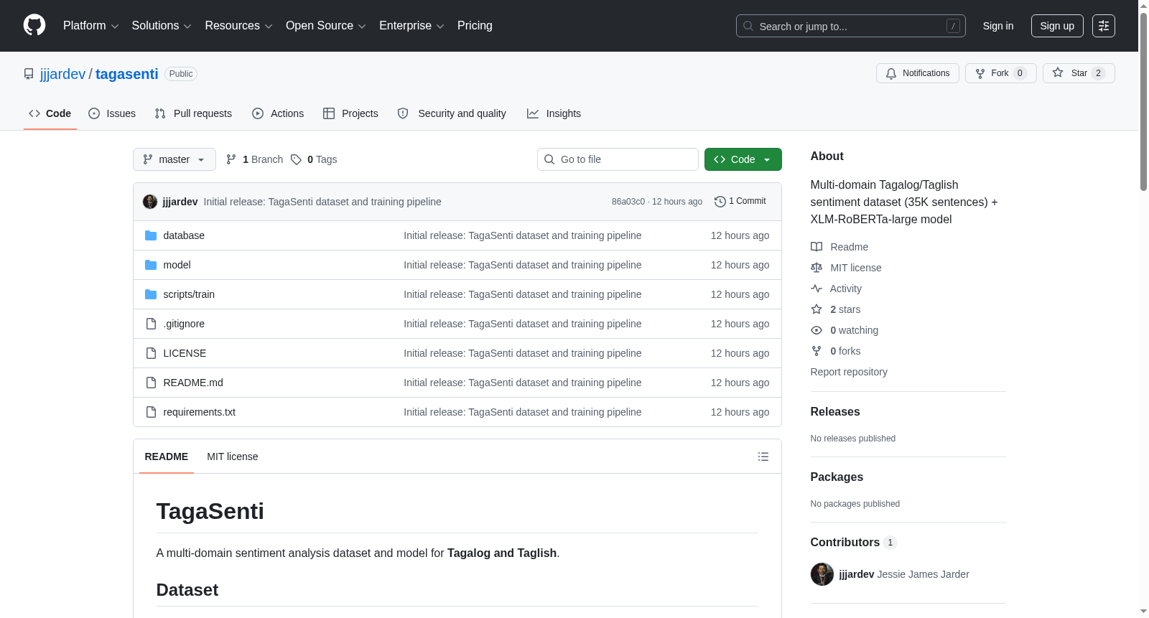Click the pulse icon beside Activity
The height and width of the screenshot is (618, 1149).
[817, 289]
